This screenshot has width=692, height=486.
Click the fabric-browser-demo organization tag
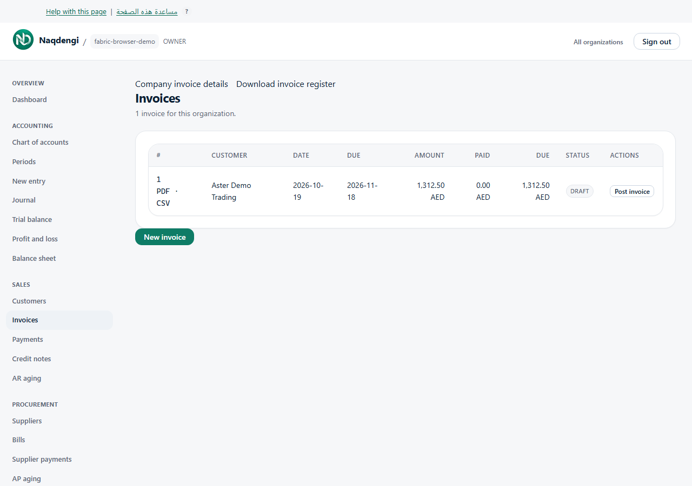click(124, 42)
